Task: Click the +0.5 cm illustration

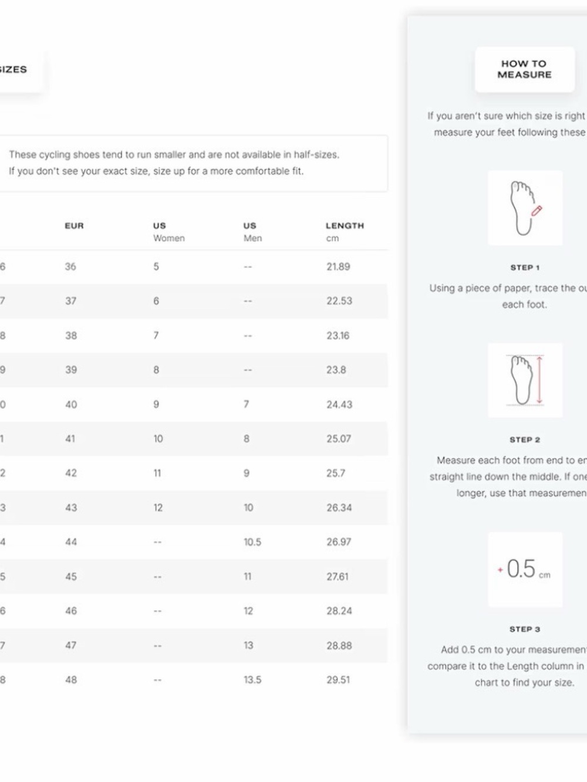Action: 525,569
